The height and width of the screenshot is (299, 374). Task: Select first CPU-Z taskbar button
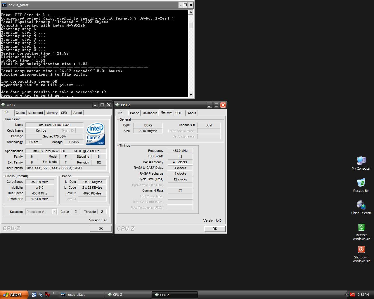[x=128, y=295]
